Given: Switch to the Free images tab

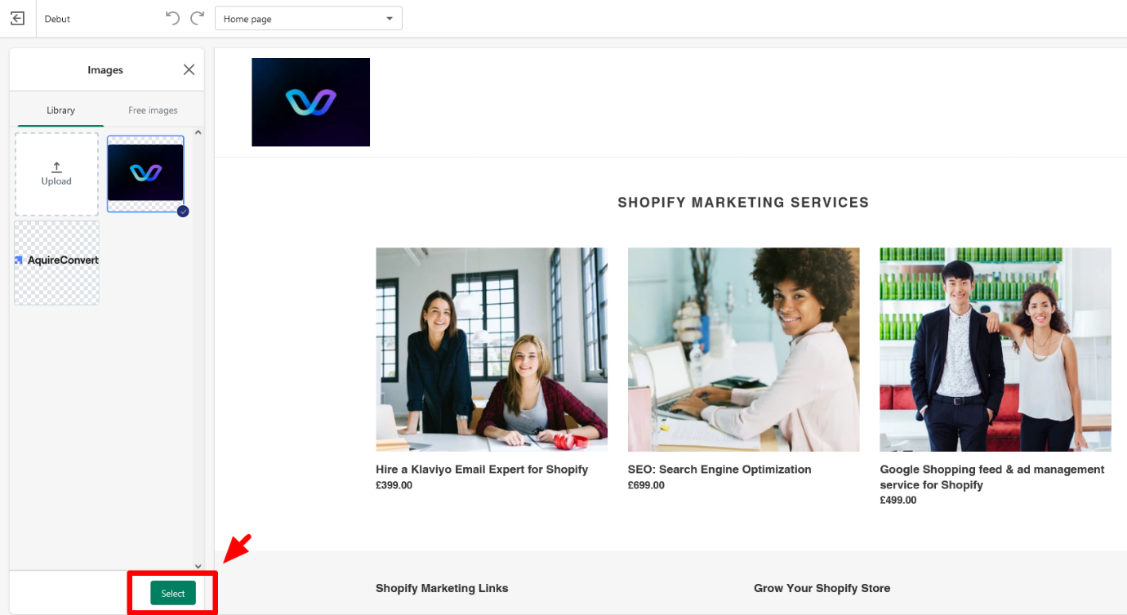Looking at the screenshot, I should (153, 110).
